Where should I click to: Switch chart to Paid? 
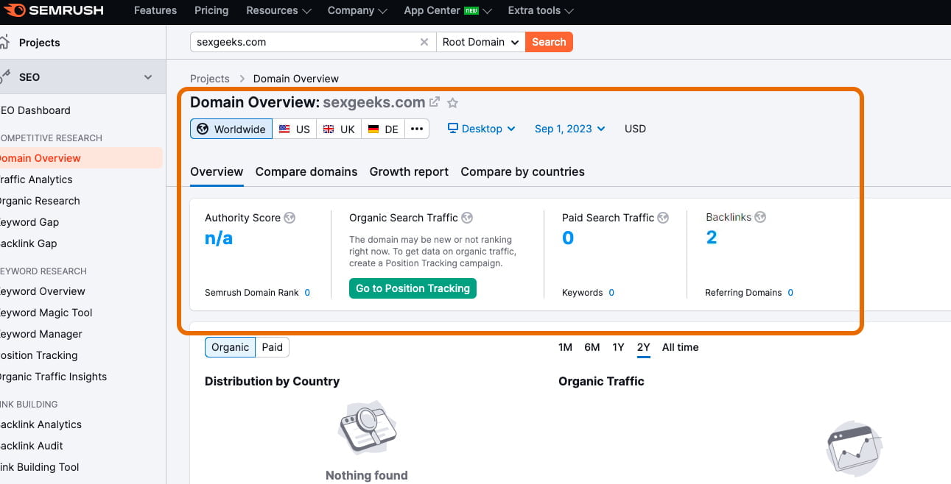pos(273,347)
